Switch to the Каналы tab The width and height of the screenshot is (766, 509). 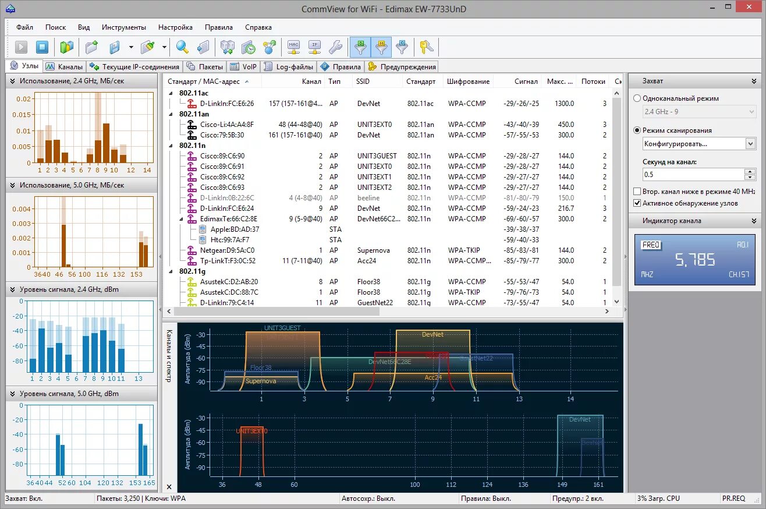click(65, 67)
